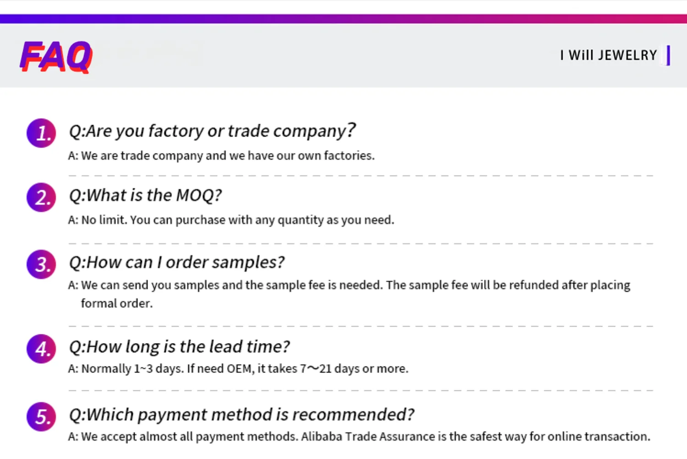Click 'Which payment method is recommended?' question
The image size is (687, 459).
[241, 415]
